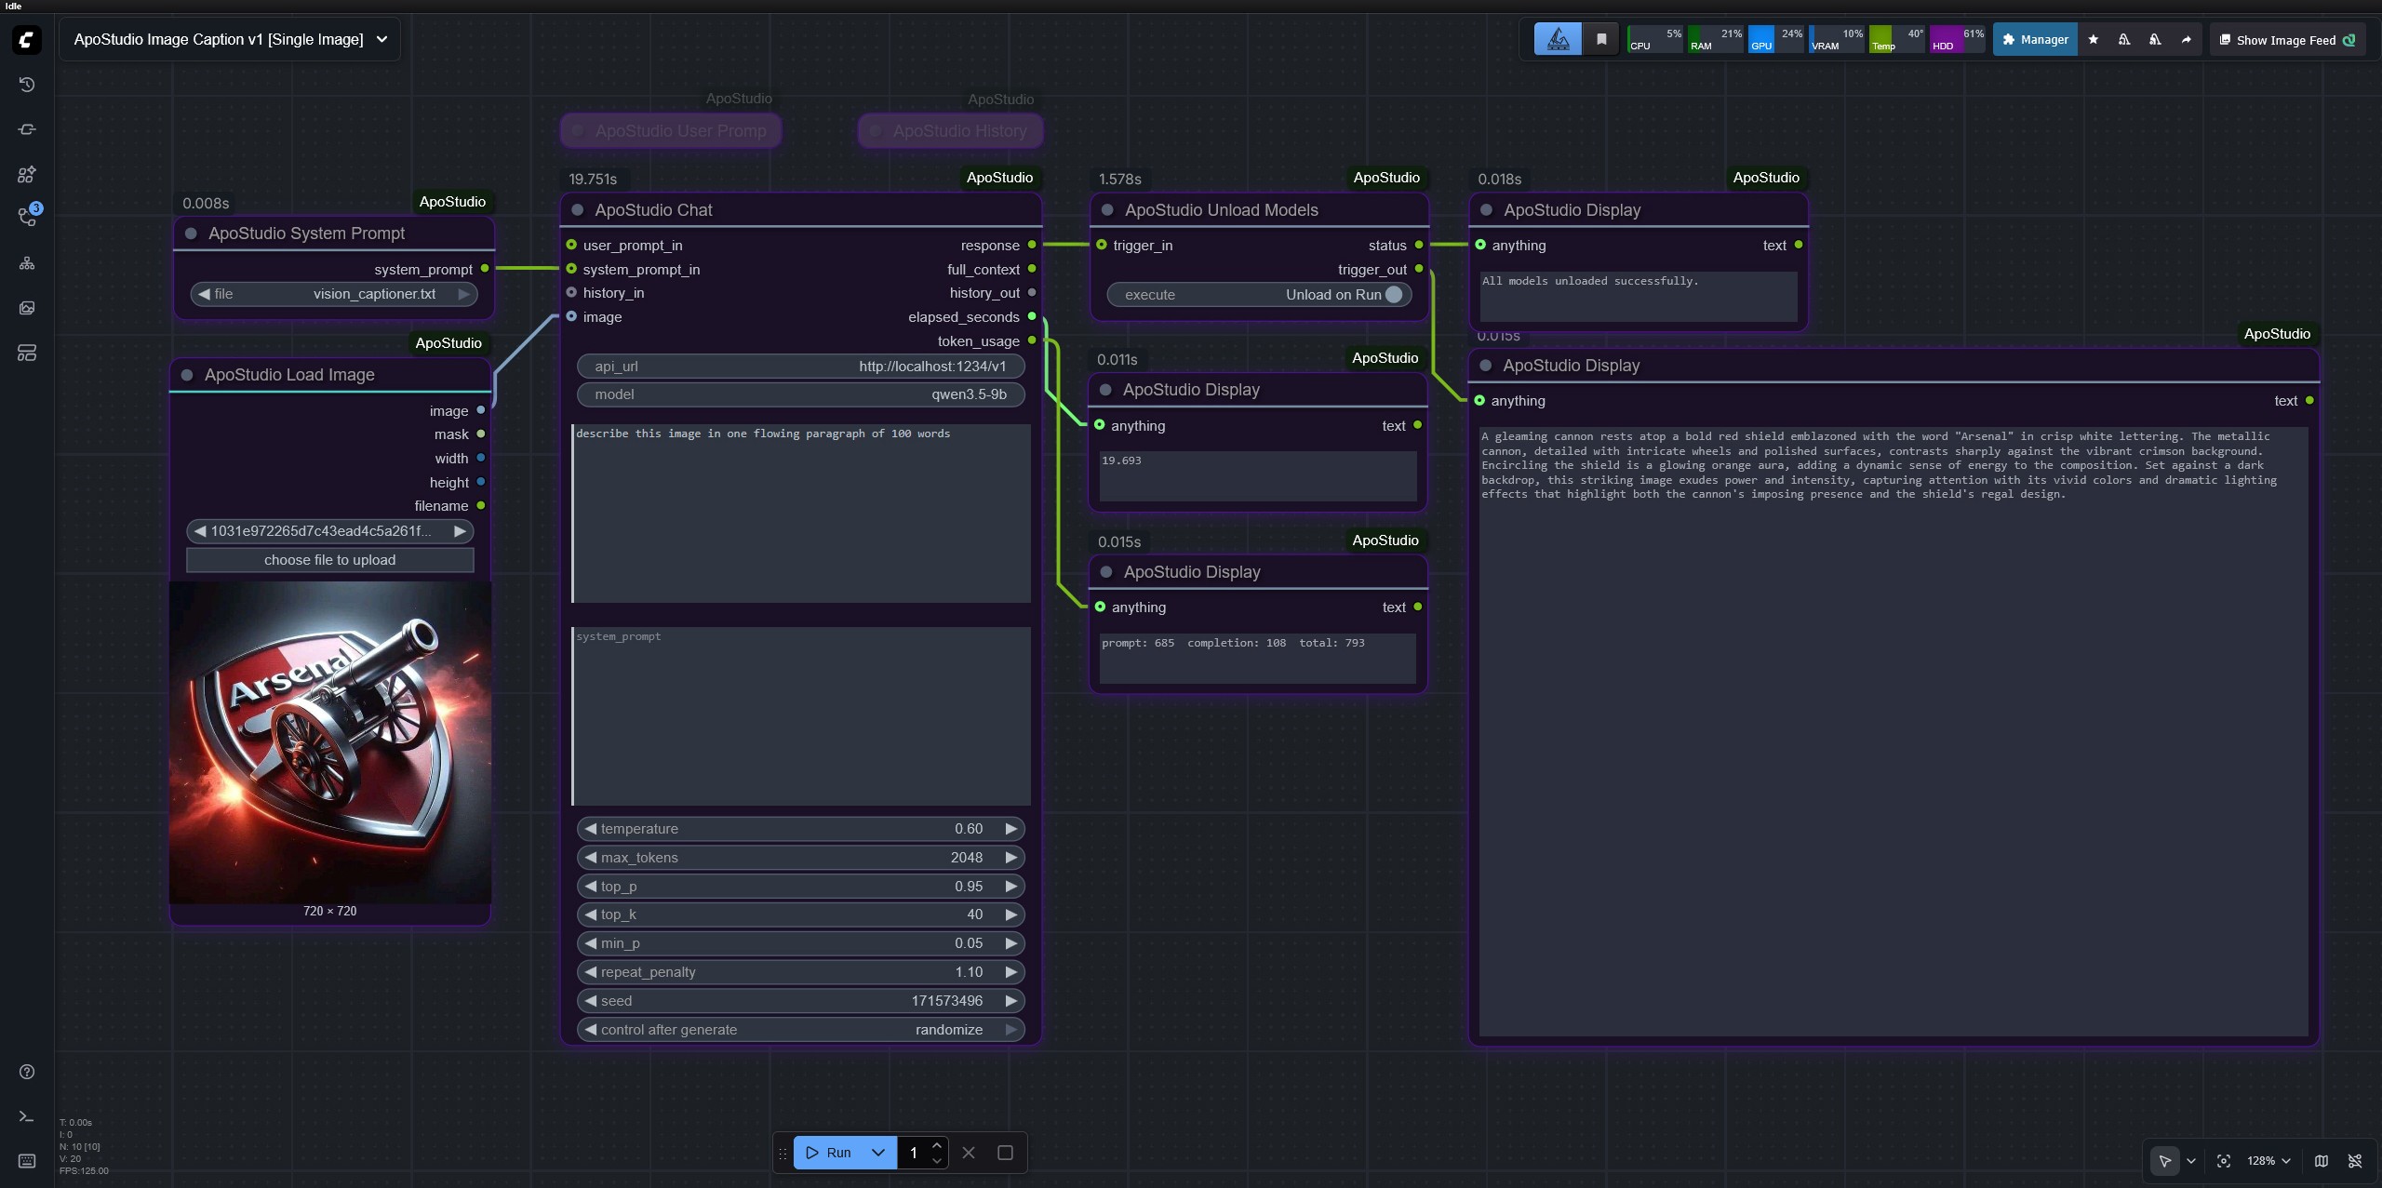Click the top_p 0.95 slider field
This screenshot has width=2382, height=1188.
tap(800, 887)
